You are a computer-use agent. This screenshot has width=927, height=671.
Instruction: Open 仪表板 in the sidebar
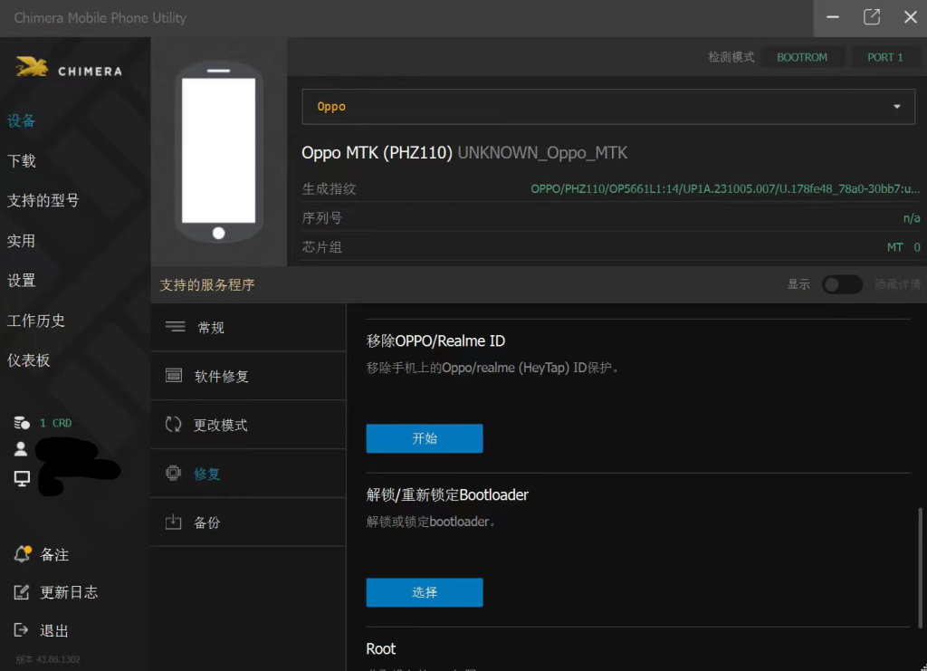(x=28, y=360)
